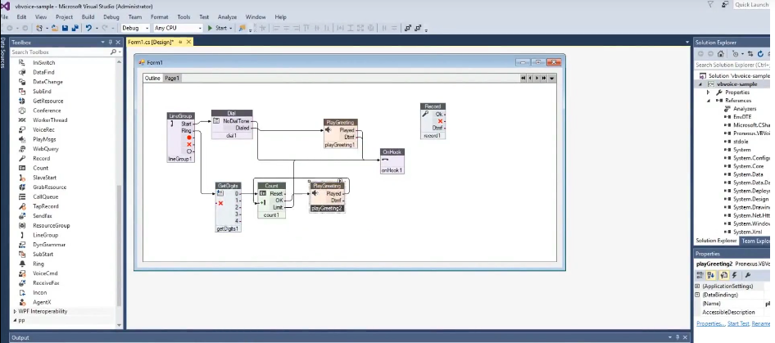Toggle Categorized view in Properties panel
Image resolution: width=775 pixels, height=343 pixels.
pos(700,275)
